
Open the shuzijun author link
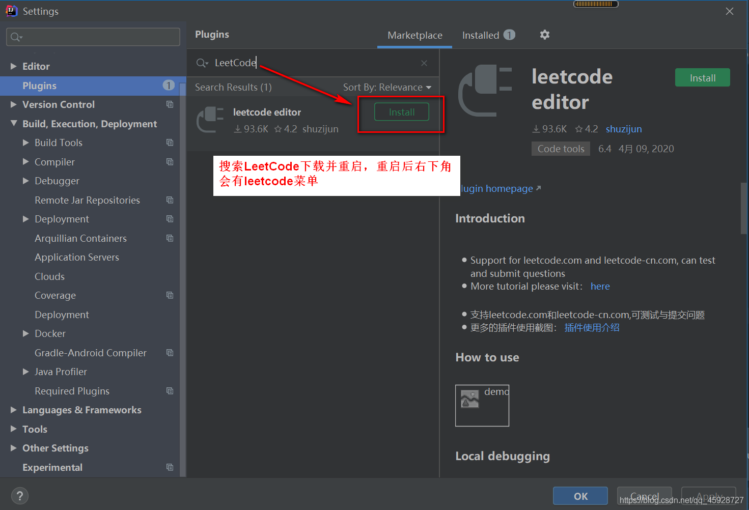coord(624,129)
